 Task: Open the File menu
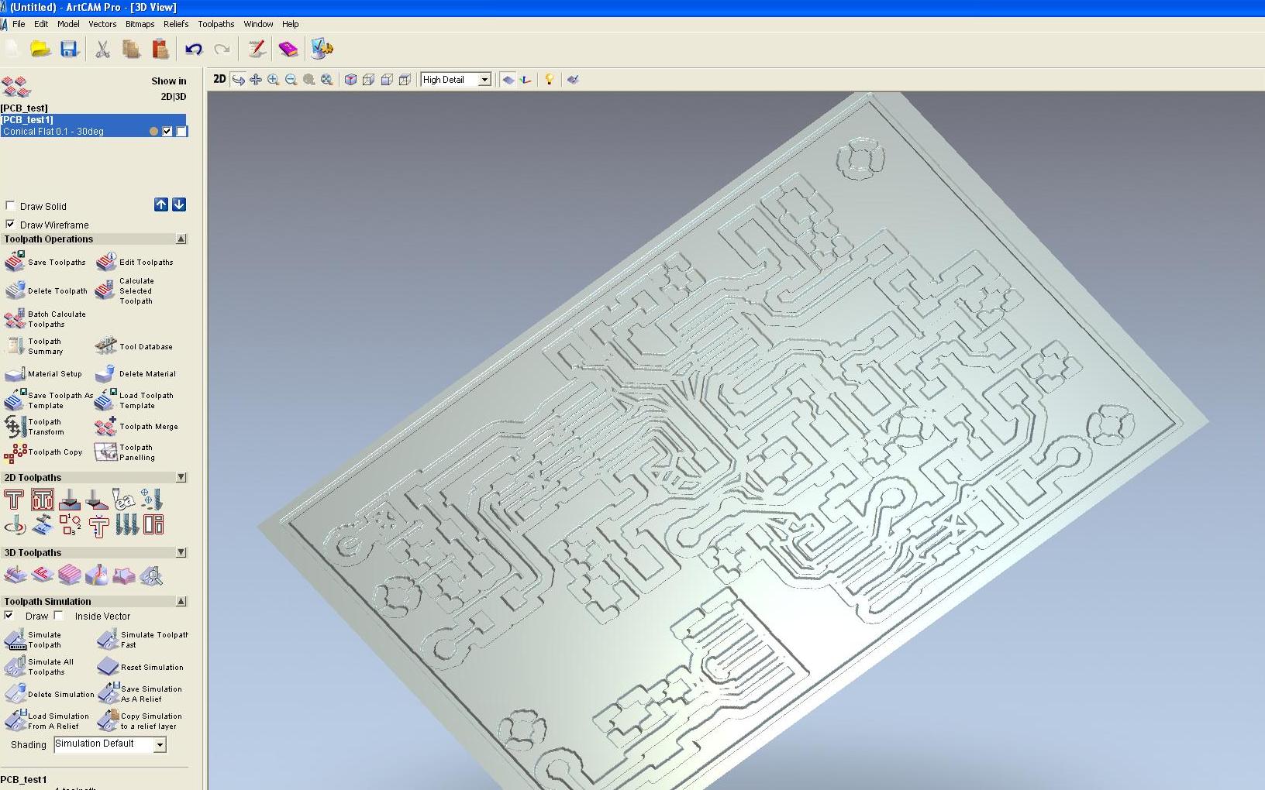point(19,24)
